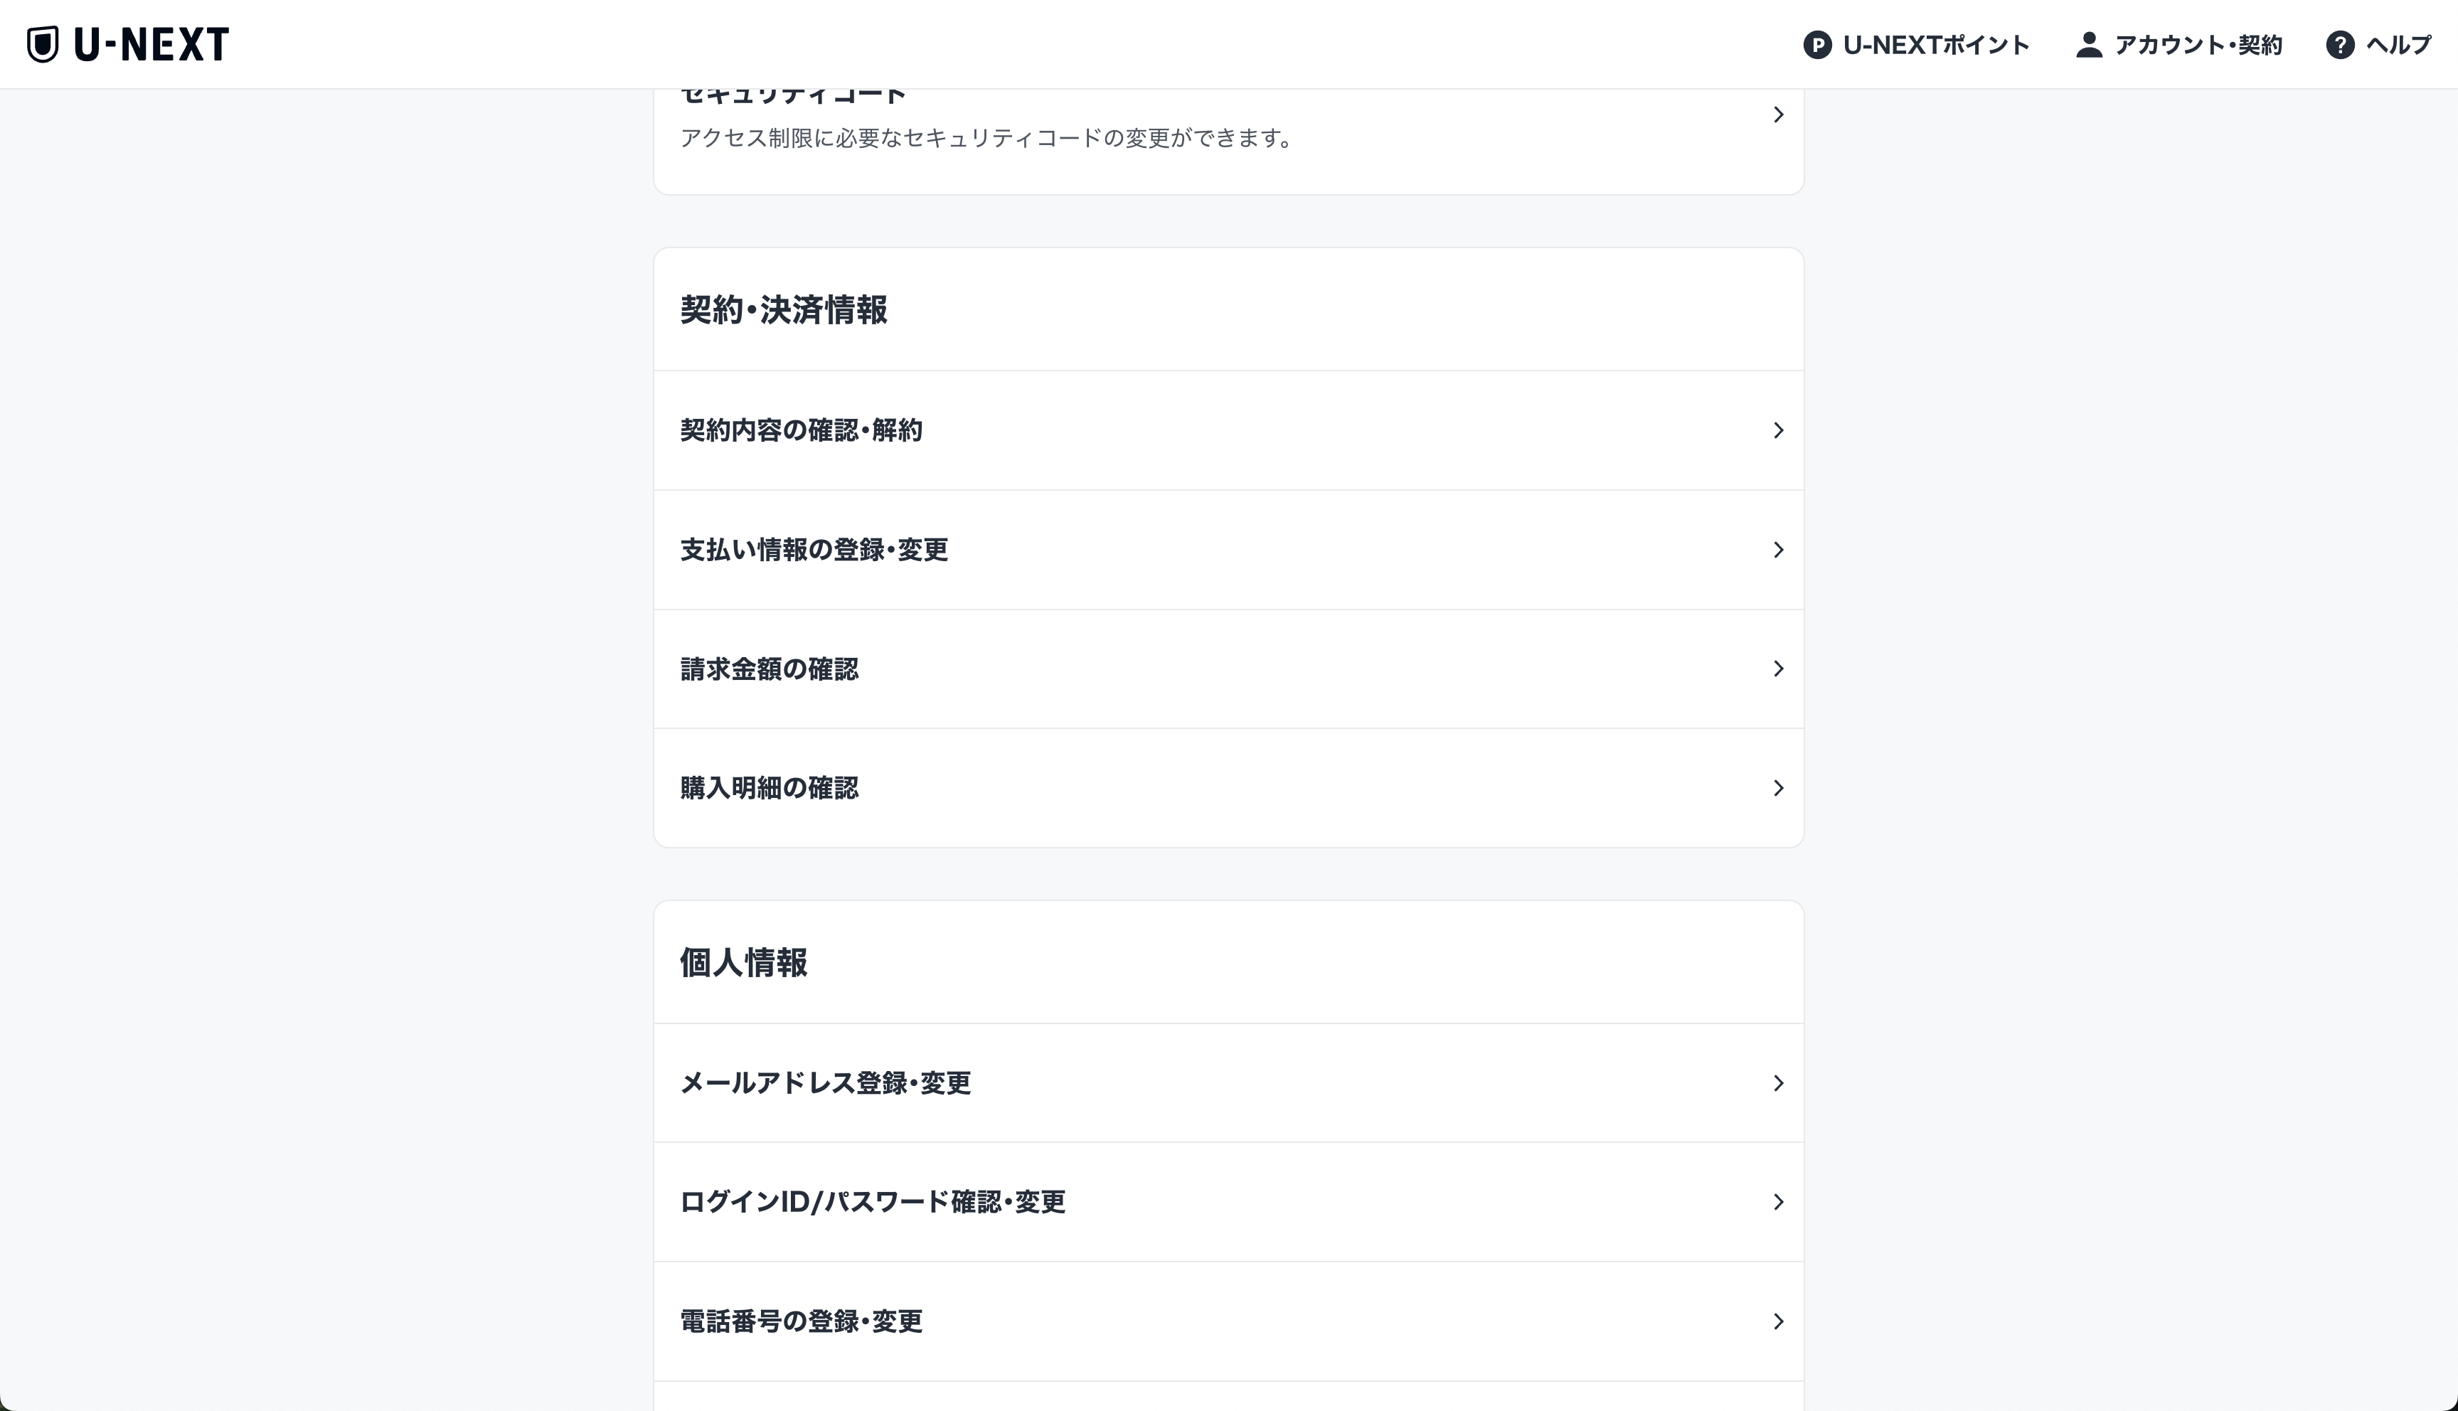Open アカウント・契約 menu item
Screen dimensions: 2458x1411
click(x=2198, y=45)
